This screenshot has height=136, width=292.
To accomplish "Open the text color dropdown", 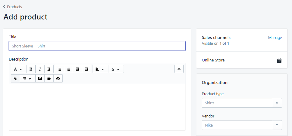I will 116,69.
